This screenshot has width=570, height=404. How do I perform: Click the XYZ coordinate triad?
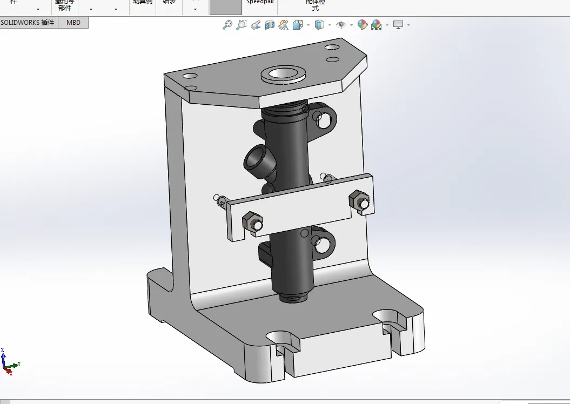(10, 361)
